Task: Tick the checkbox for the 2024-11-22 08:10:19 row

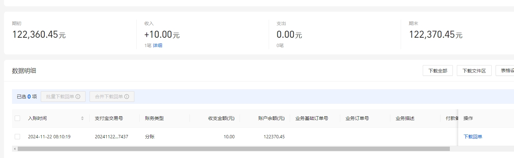Action: 17,137
